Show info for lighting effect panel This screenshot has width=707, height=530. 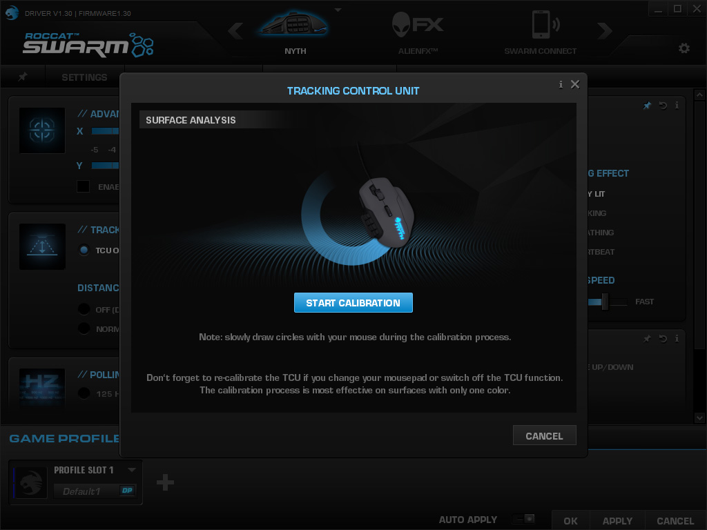pyautogui.click(x=677, y=106)
